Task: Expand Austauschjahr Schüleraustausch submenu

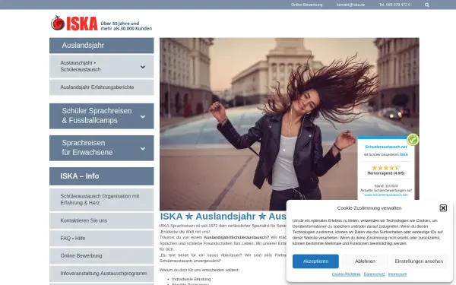Action: [x=143, y=67]
